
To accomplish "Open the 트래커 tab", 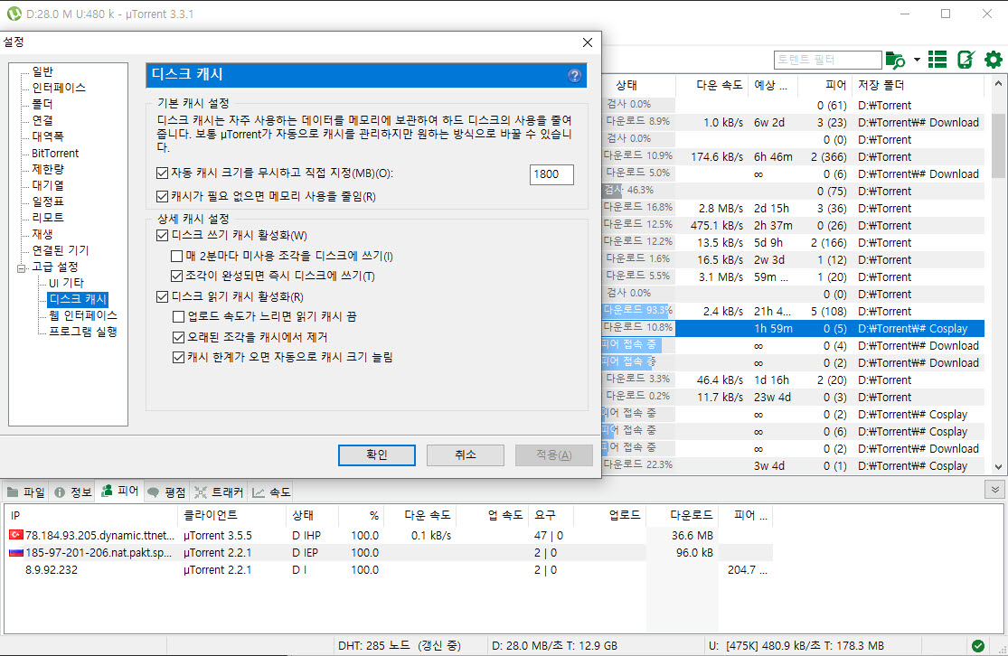I will pyautogui.click(x=219, y=492).
